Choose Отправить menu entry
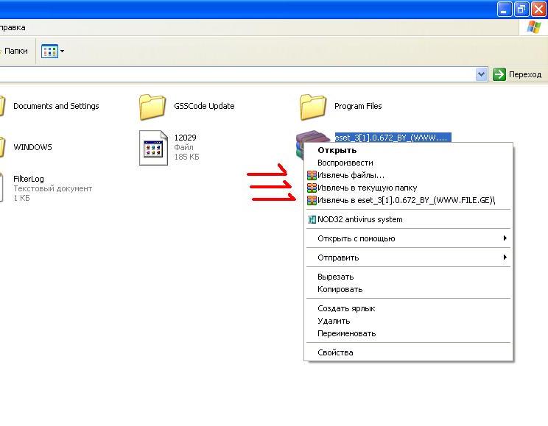Image resolution: width=548 pixels, height=426 pixels. tap(408, 258)
